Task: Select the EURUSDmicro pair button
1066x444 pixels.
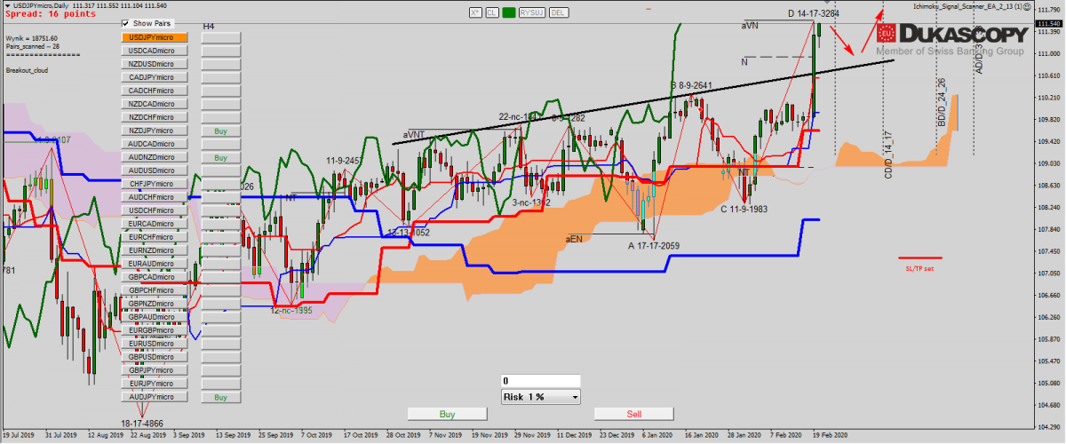Action: coord(154,344)
